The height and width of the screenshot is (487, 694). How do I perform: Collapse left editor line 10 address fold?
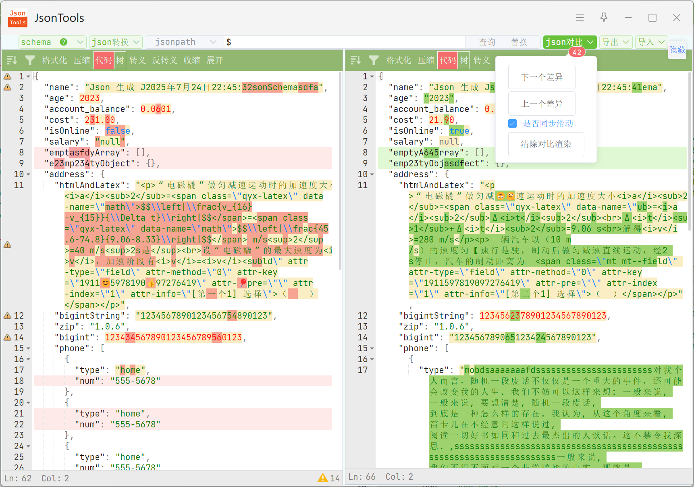[28, 174]
